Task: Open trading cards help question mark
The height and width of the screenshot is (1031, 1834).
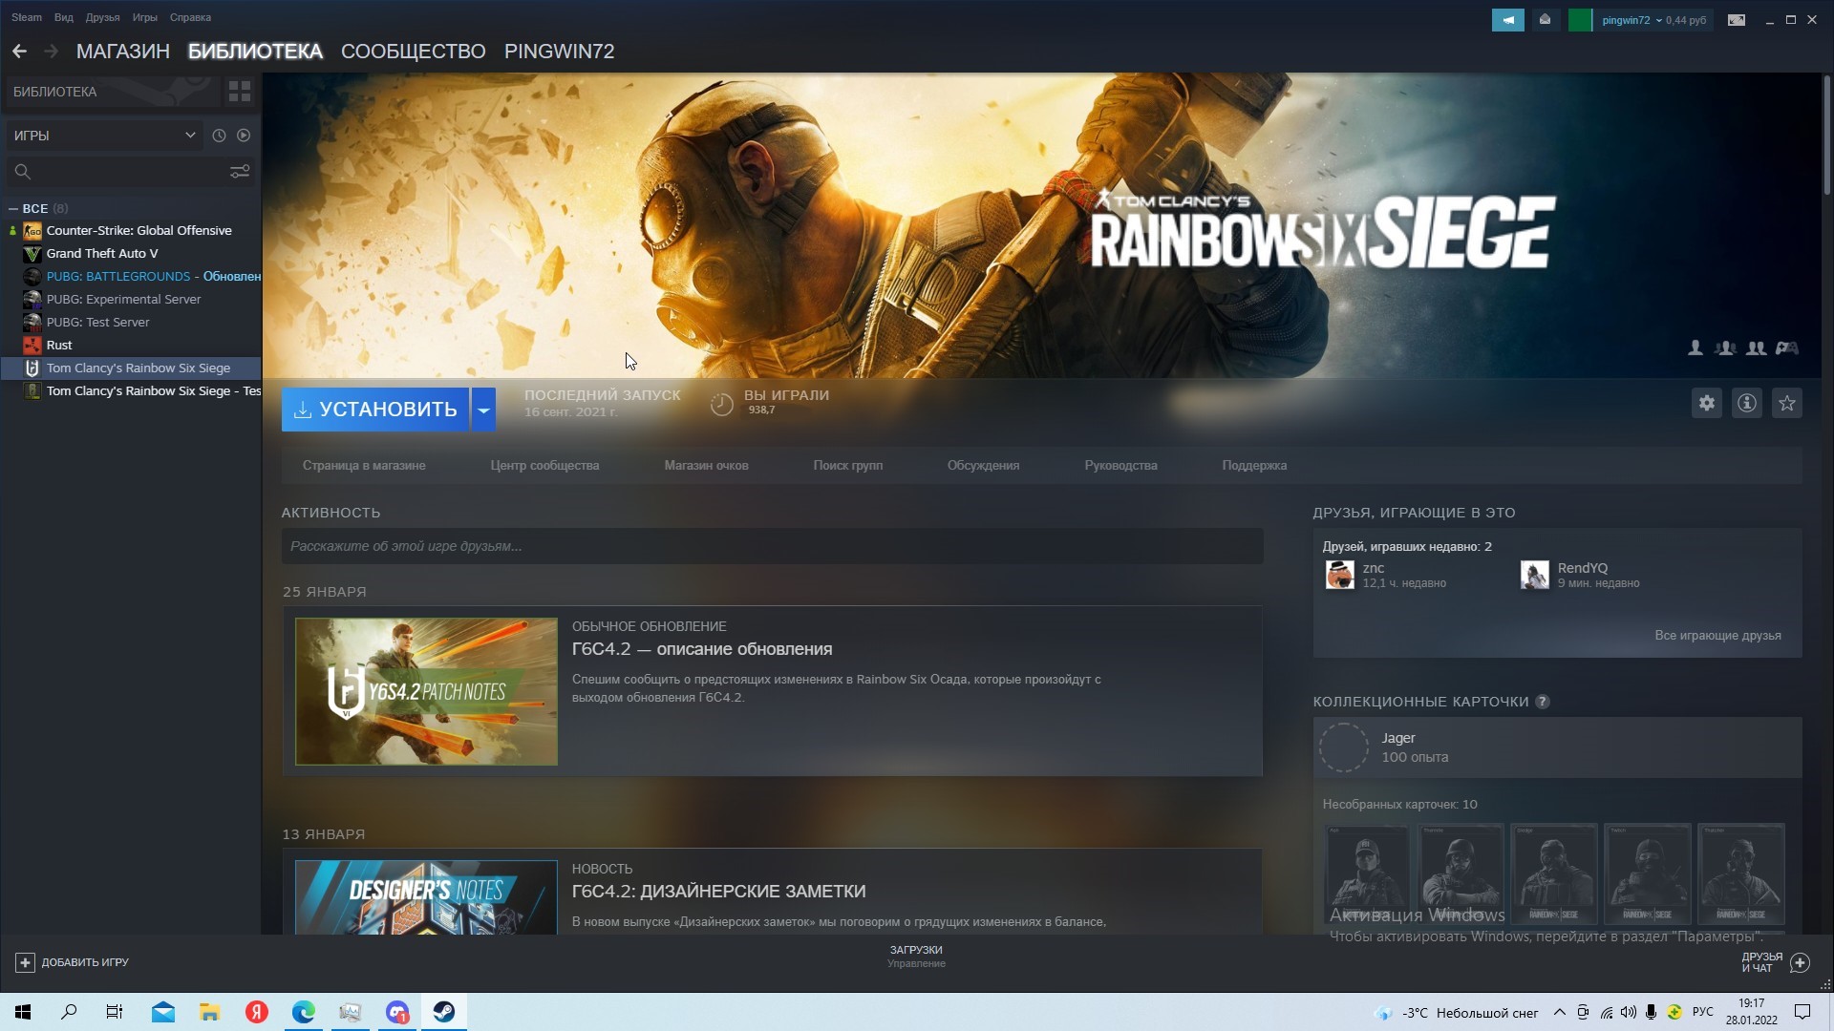Action: point(1543,702)
